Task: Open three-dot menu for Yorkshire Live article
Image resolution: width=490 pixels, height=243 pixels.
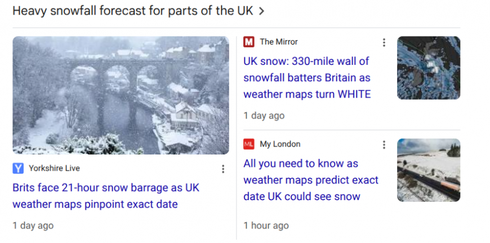Action: [x=223, y=169]
